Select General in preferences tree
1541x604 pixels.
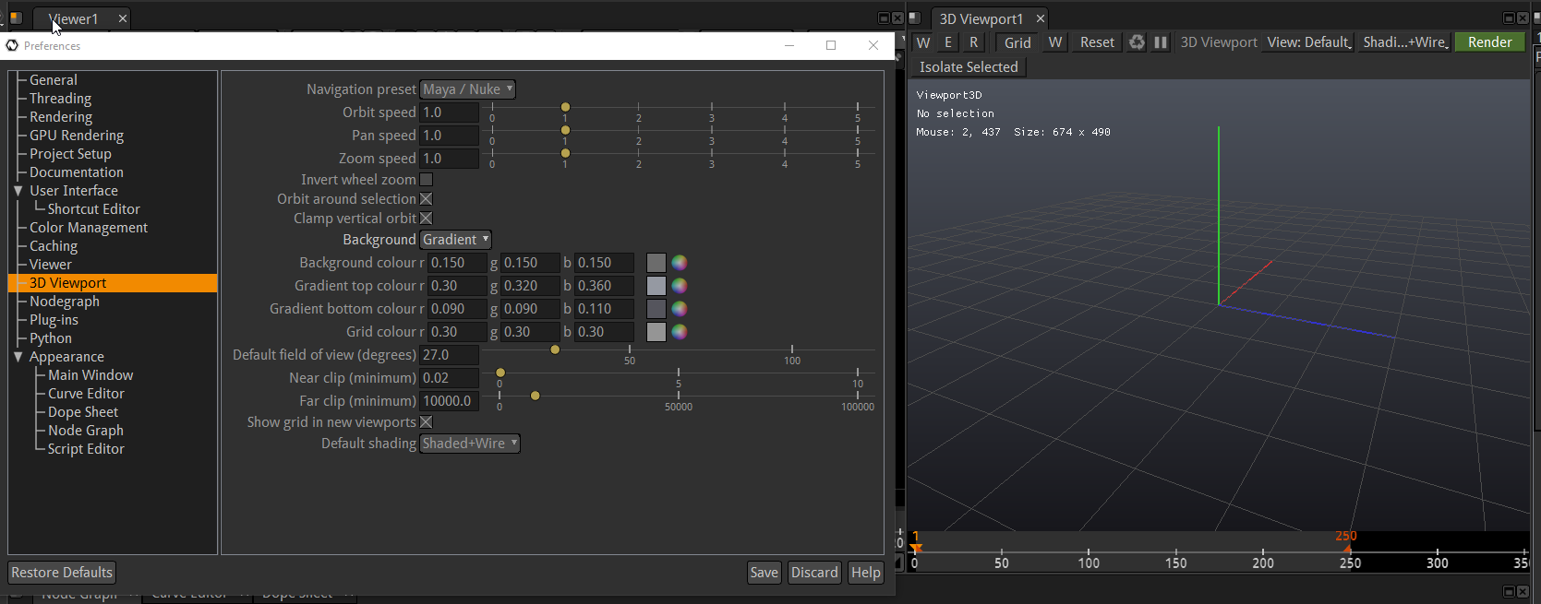pos(54,80)
